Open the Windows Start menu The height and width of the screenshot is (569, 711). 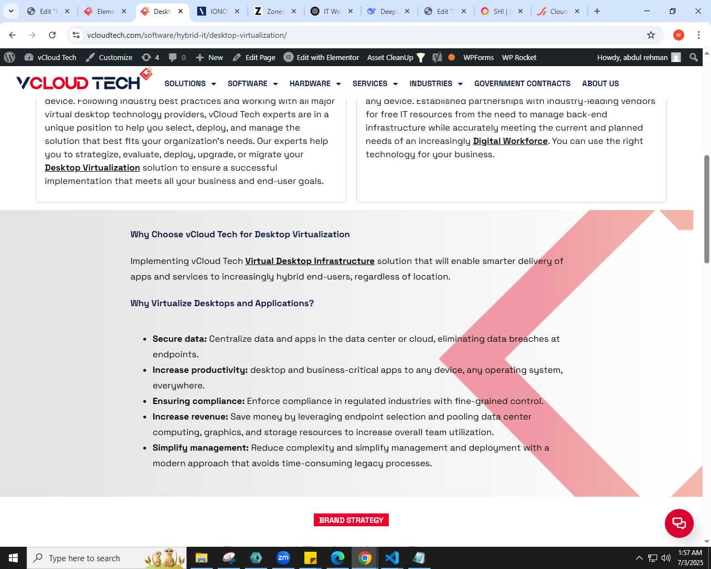(x=13, y=558)
